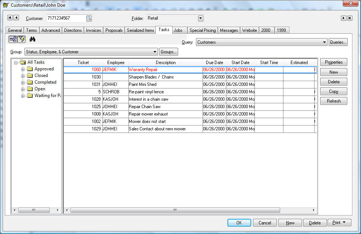Go to the first customer record
The width and height of the screenshot is (361, 234).
[x=10, y=18]
